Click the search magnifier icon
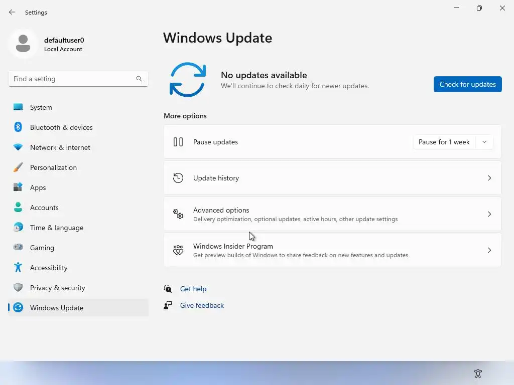 tap(139, 79)
